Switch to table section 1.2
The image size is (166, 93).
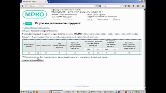pos(87,34)
